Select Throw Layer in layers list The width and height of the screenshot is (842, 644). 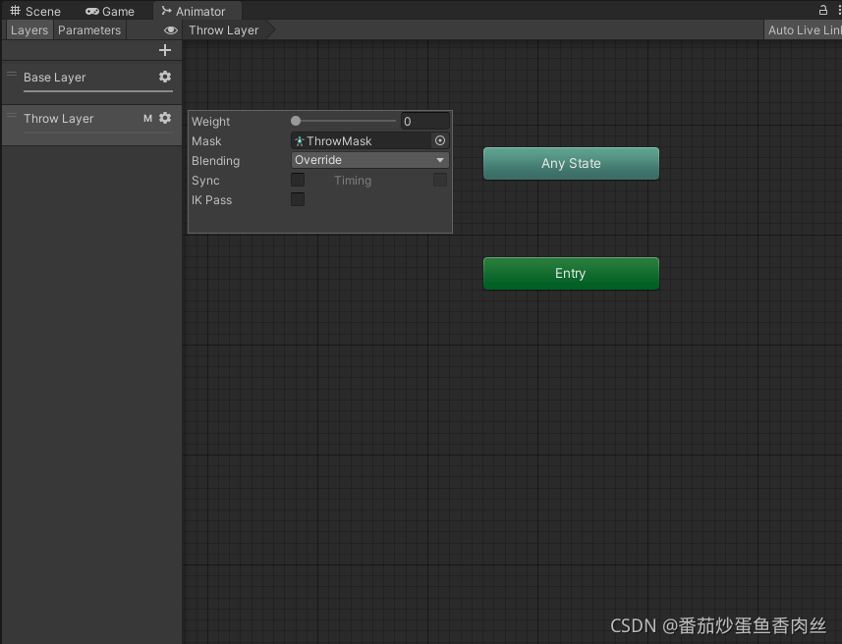point(91,125)
